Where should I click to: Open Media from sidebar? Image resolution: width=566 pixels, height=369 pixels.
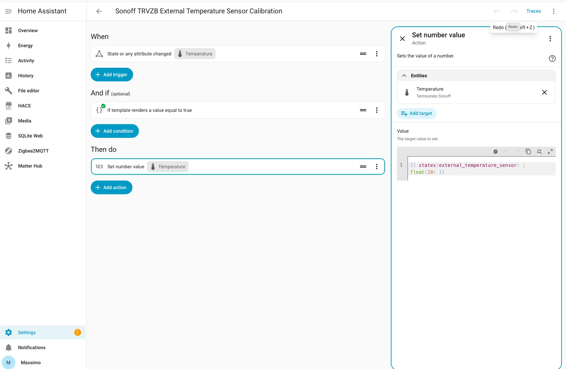43,121
